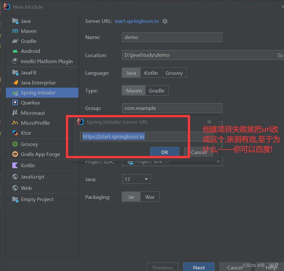
Task: Close the Spring Initializr Server URL dialog
Action: (x=209, y=122)
